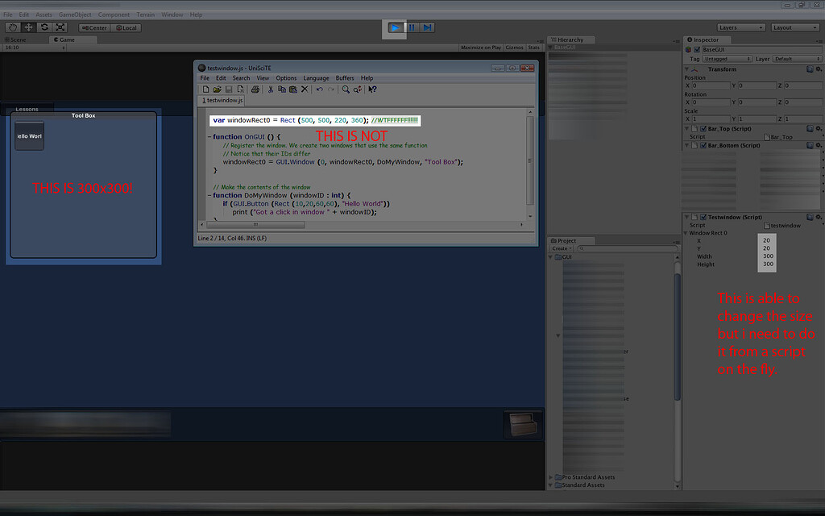Viewport: 825px width, 516px height.
Task: Select the Move tool in Unity's toolbar
Action: [x=28, y=27]
